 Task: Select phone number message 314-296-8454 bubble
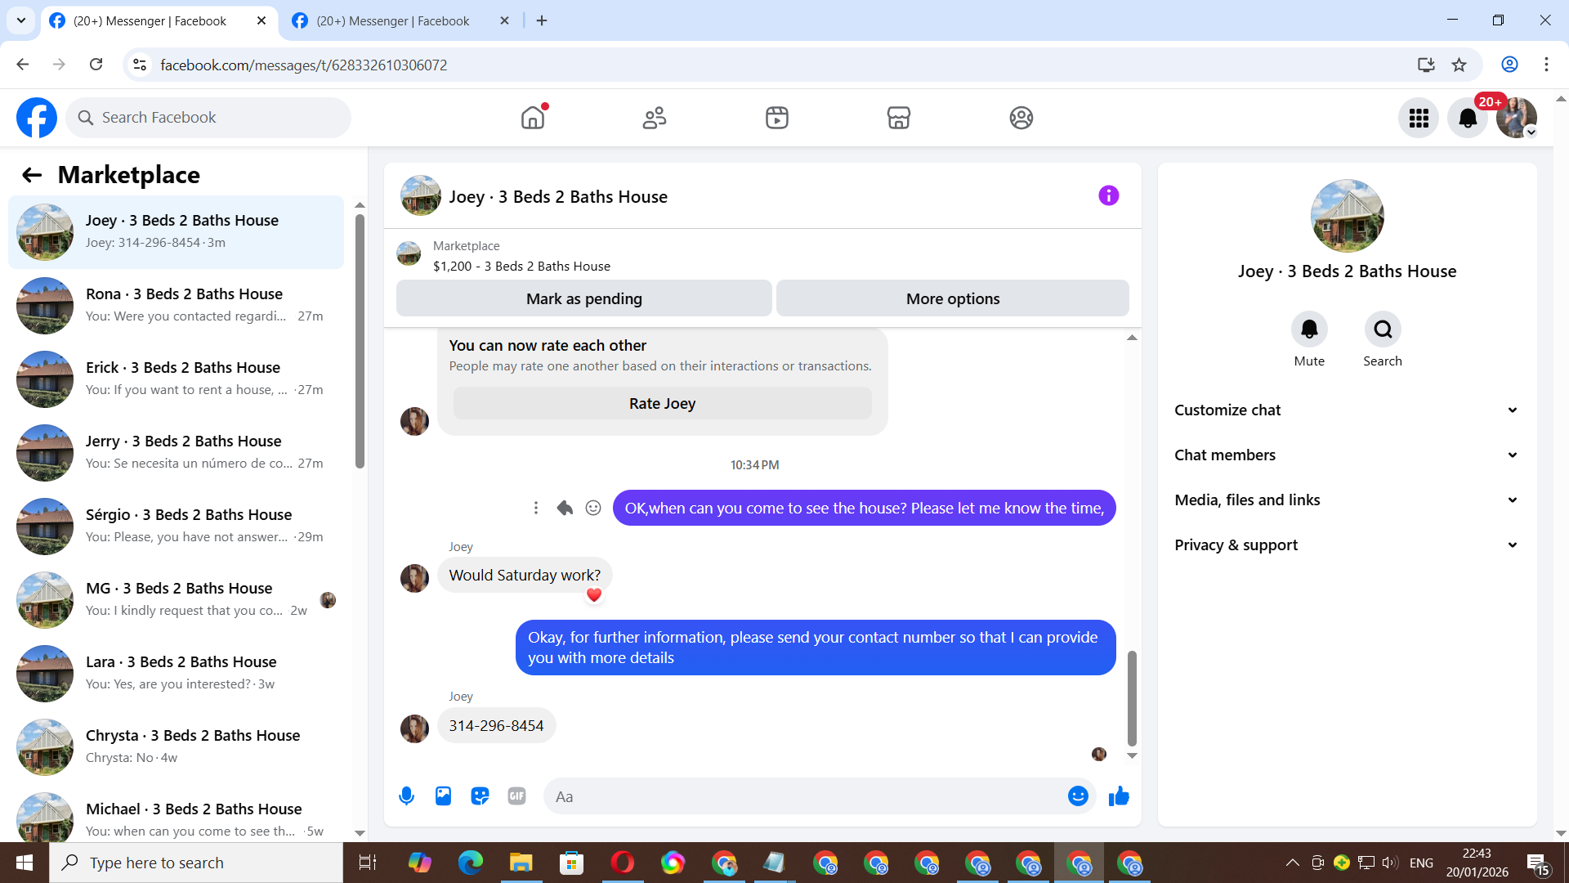(496, 726)
